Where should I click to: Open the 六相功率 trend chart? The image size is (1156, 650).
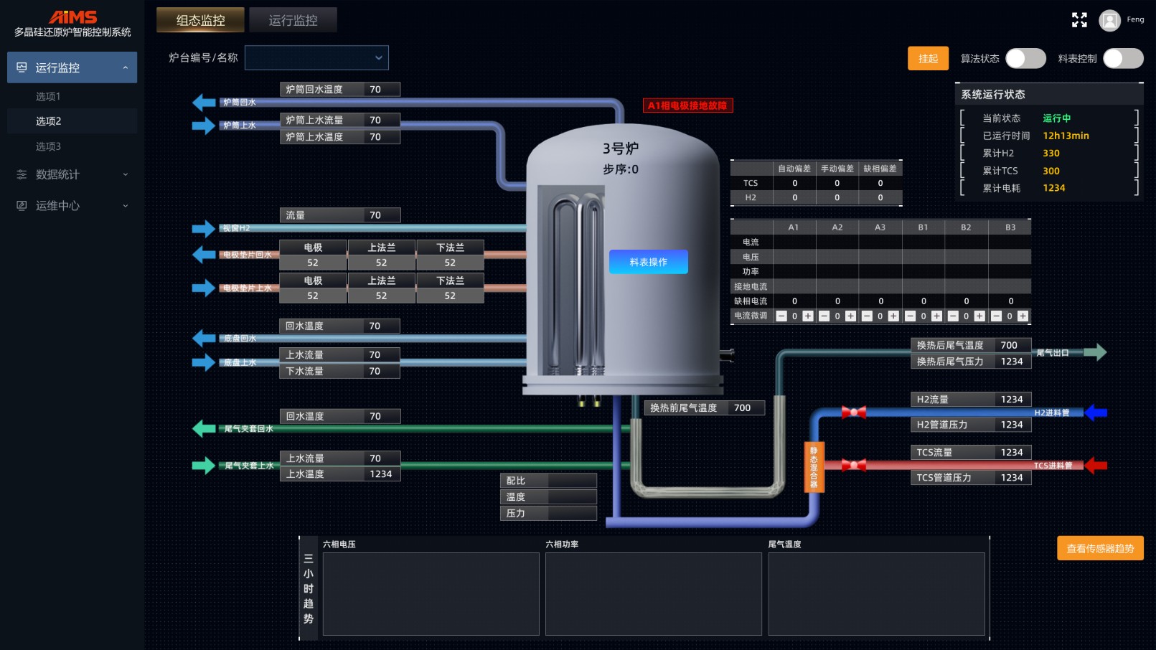click(x=653, y=593)
